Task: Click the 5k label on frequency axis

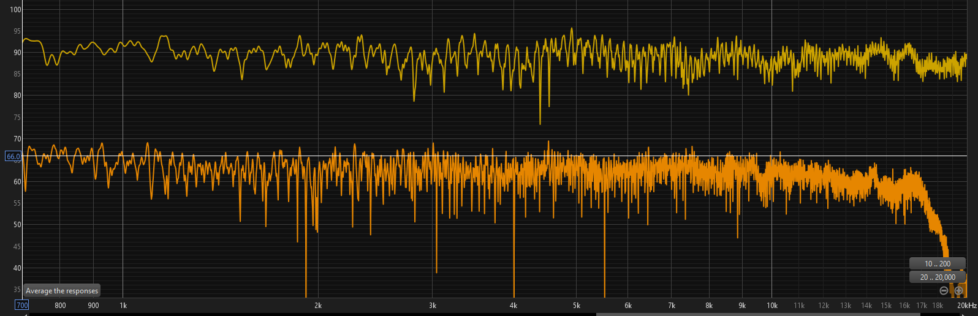Action: [x=577, y=305]
